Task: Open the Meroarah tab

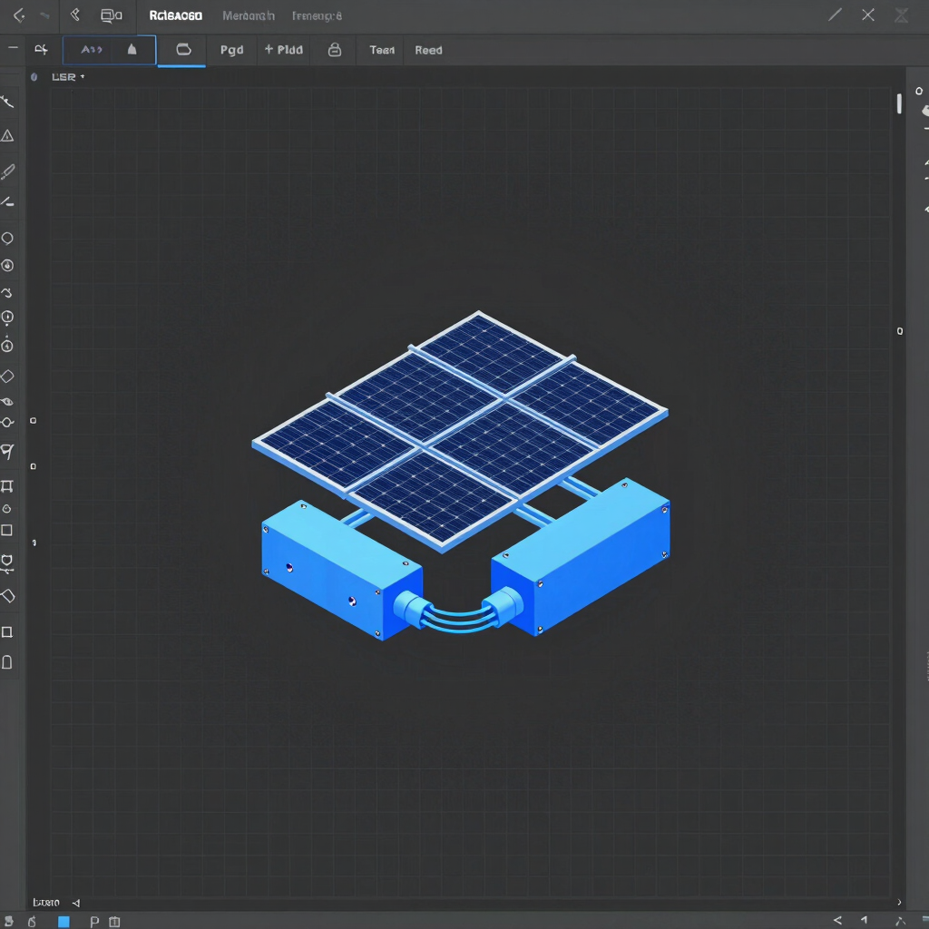Action: point(249,16)
